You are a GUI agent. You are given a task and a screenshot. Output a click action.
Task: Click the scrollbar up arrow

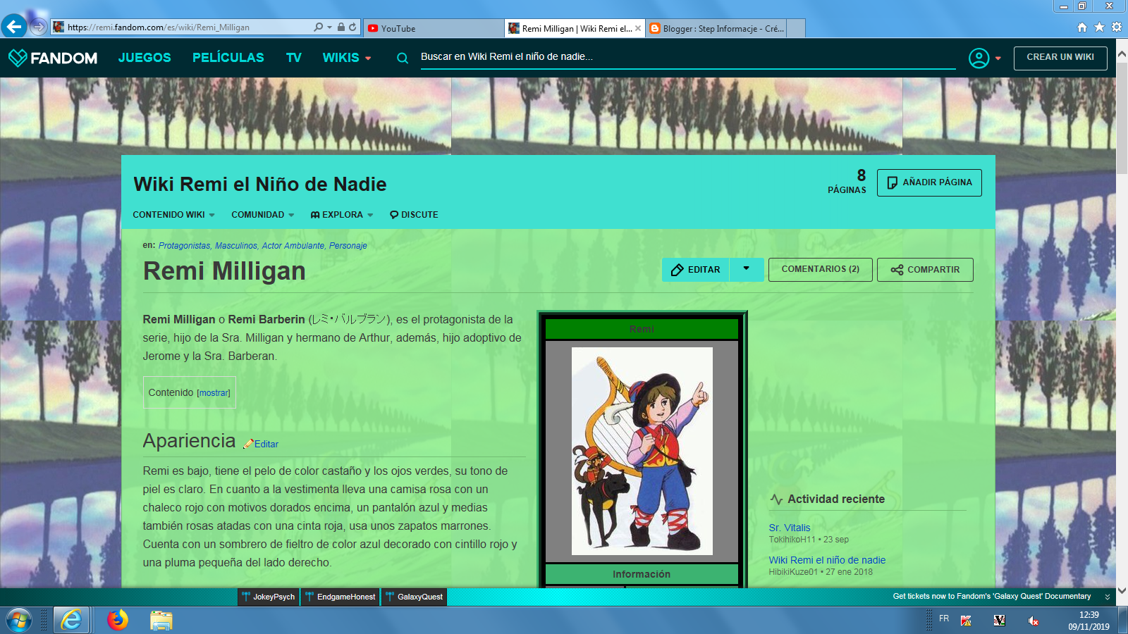pos(1122,55)
